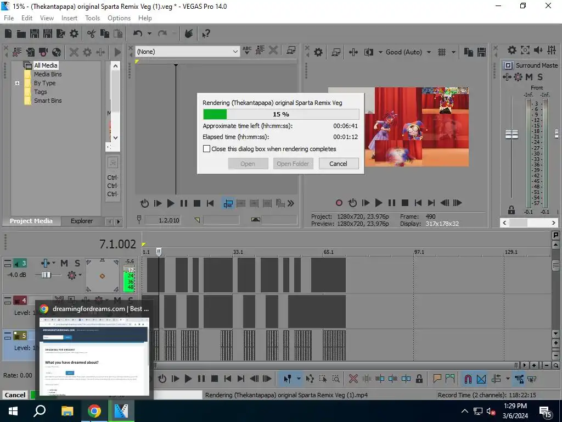This screenshot has height=422, width=562.
Task: Toggle Auto Ripple icon in bottom toolbar
Action: point(496,379)
